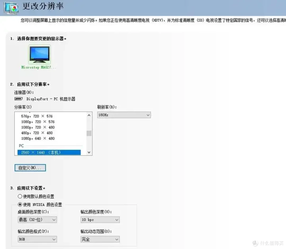Select the 使用 NVIDIA 颜色设置 radio button
Image resolution: width=286 pixels, height=249 pixels.
coord(20,204)
